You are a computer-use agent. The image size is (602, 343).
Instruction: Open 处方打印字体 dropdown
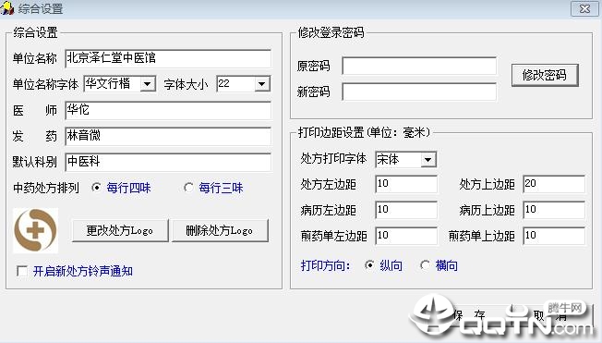coord(428,159)
